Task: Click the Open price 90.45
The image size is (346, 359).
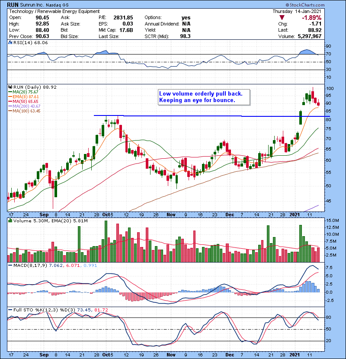Action: point(42,18)
